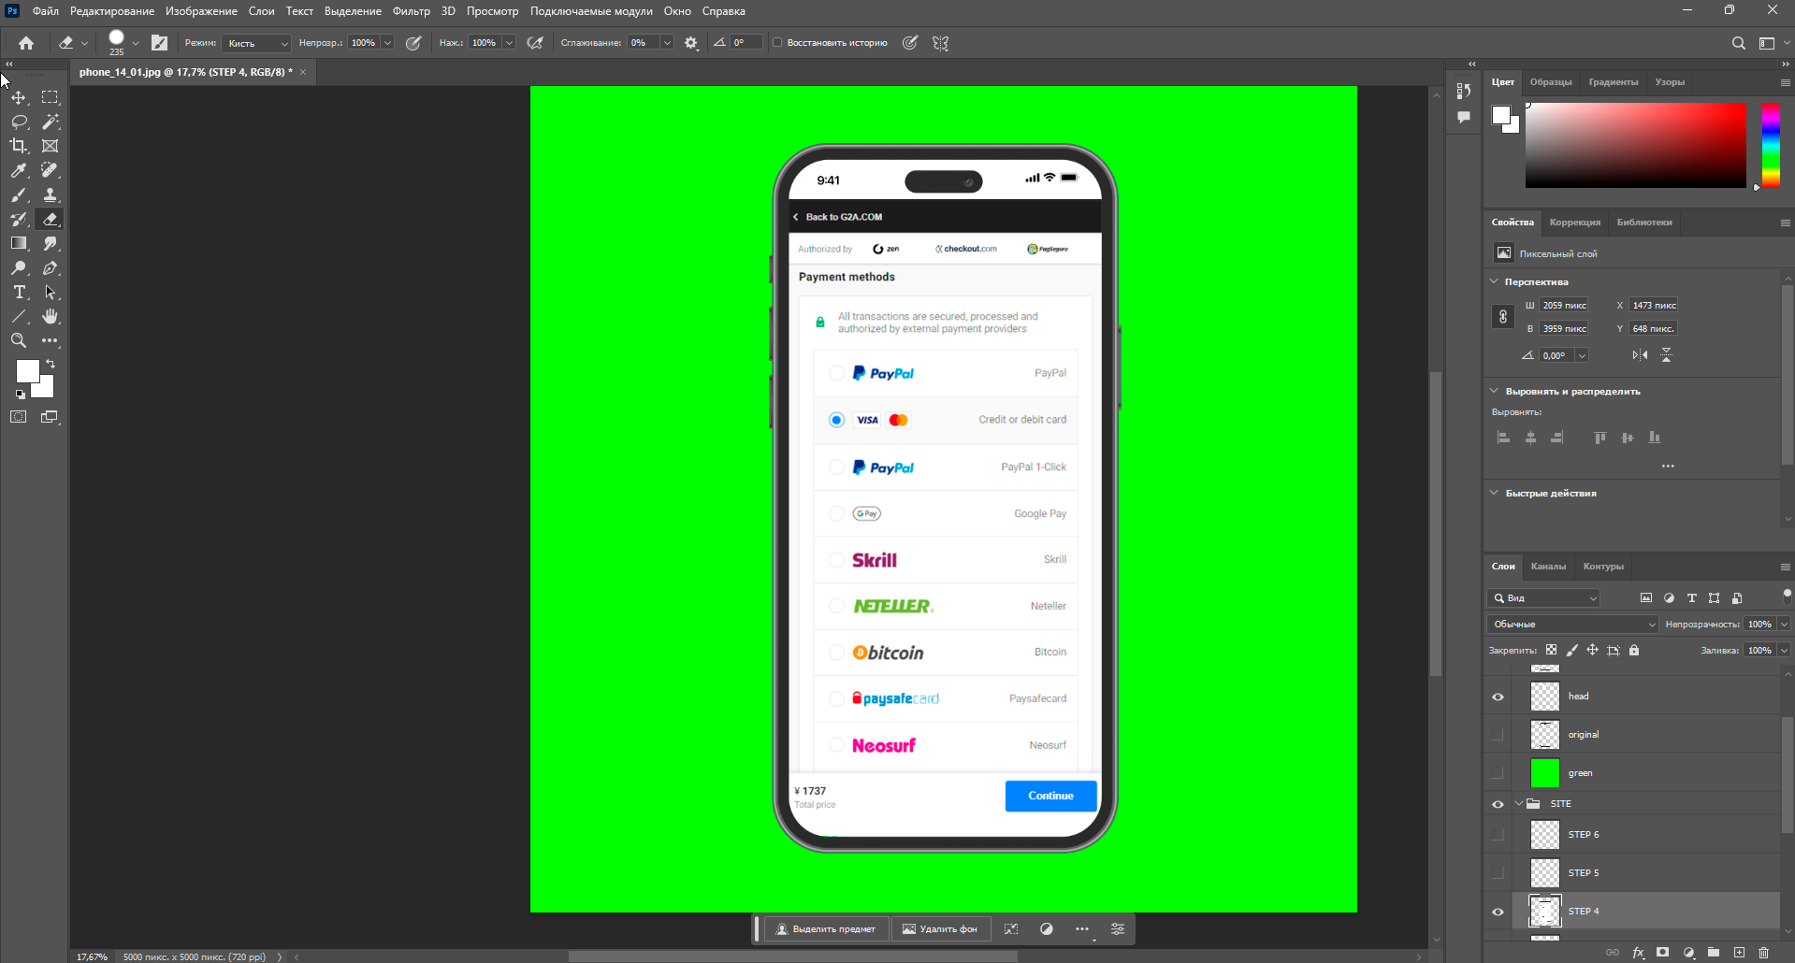Screen dimensions: 1795x963
Task: Lock all using the padlock icon
Action: [x=1634, y=650]
